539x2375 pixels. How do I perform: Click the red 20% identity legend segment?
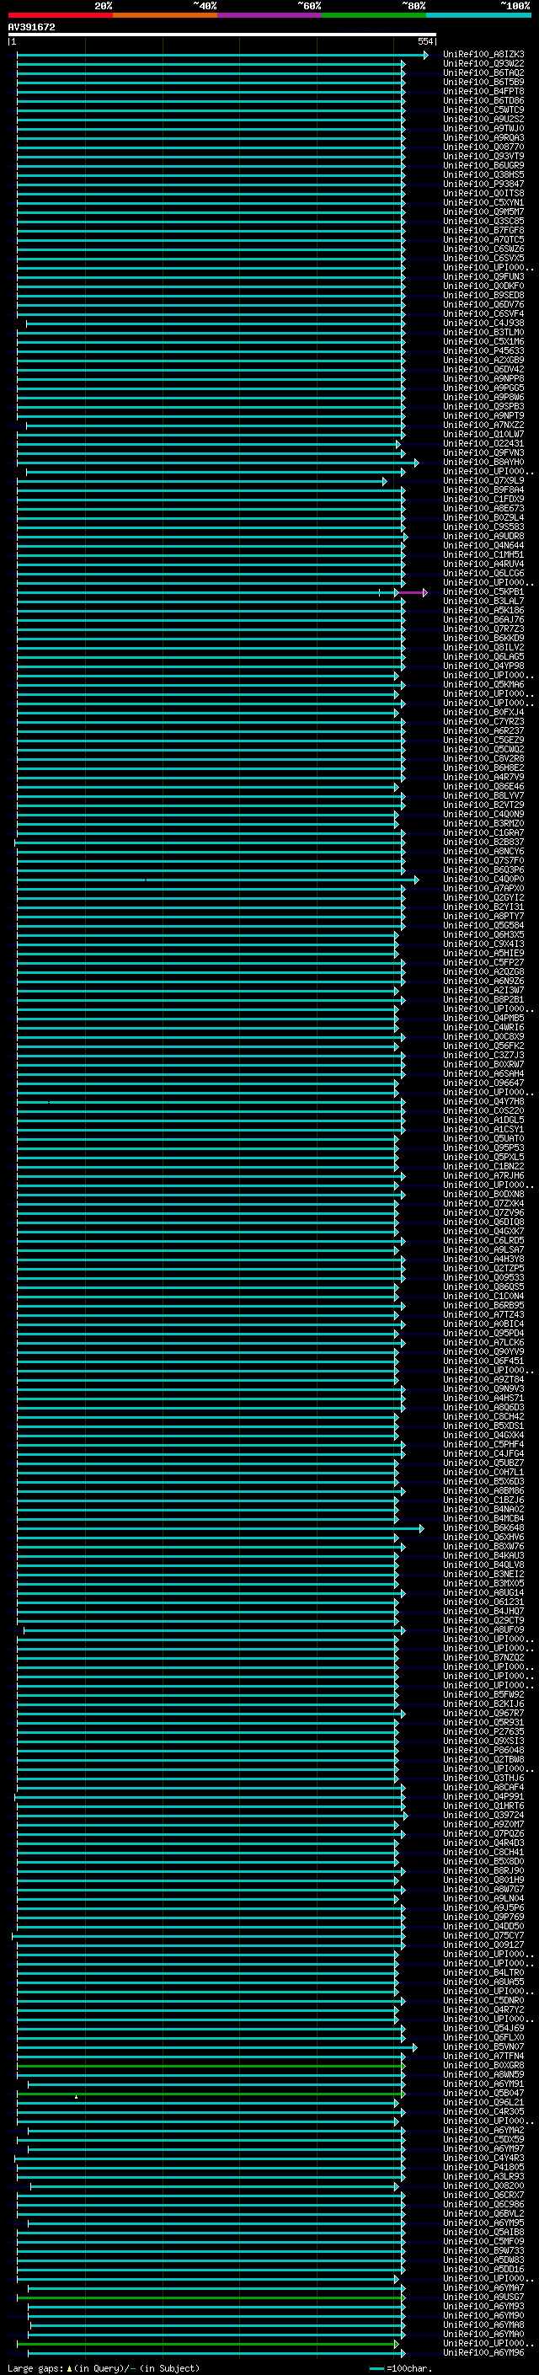click(61, 15)
